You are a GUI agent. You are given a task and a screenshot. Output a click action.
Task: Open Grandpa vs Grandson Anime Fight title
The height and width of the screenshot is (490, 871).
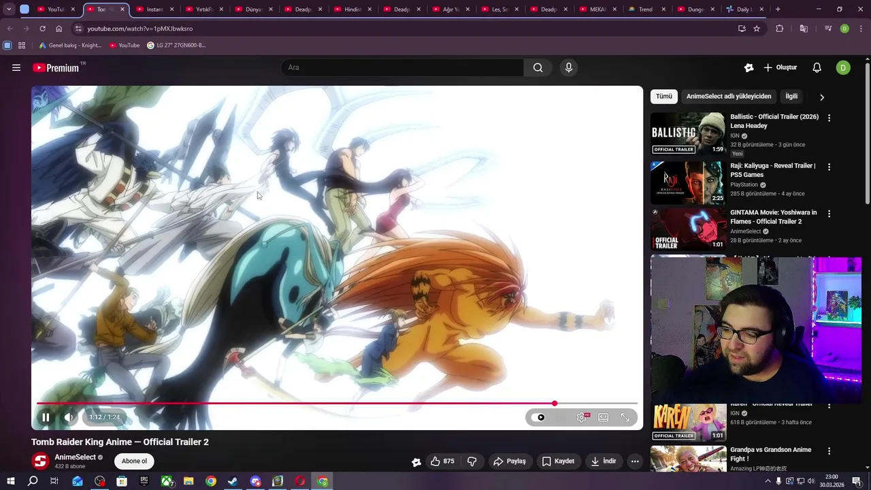771,454
